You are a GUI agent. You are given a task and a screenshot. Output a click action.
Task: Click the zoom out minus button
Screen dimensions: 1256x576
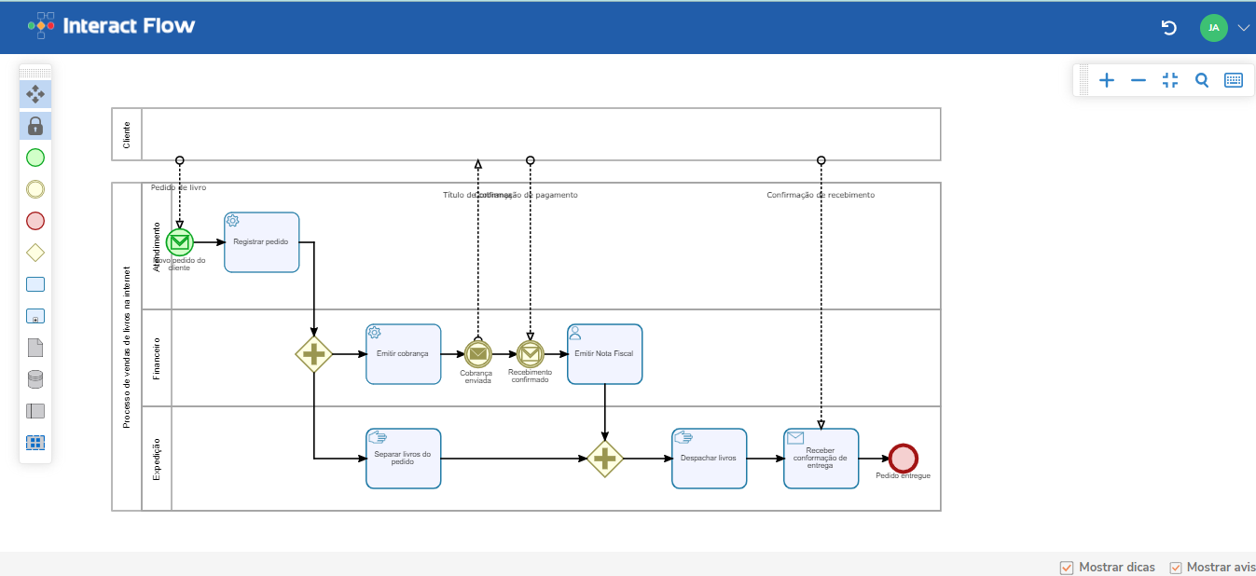coord(1139,80)
